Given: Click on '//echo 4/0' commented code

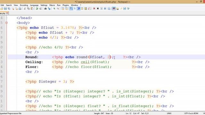Looking at the screenshot, I should (x=50, y=47).
